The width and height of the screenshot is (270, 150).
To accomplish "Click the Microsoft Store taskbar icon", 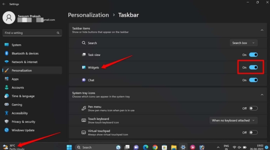I will [x=164, y=147].
